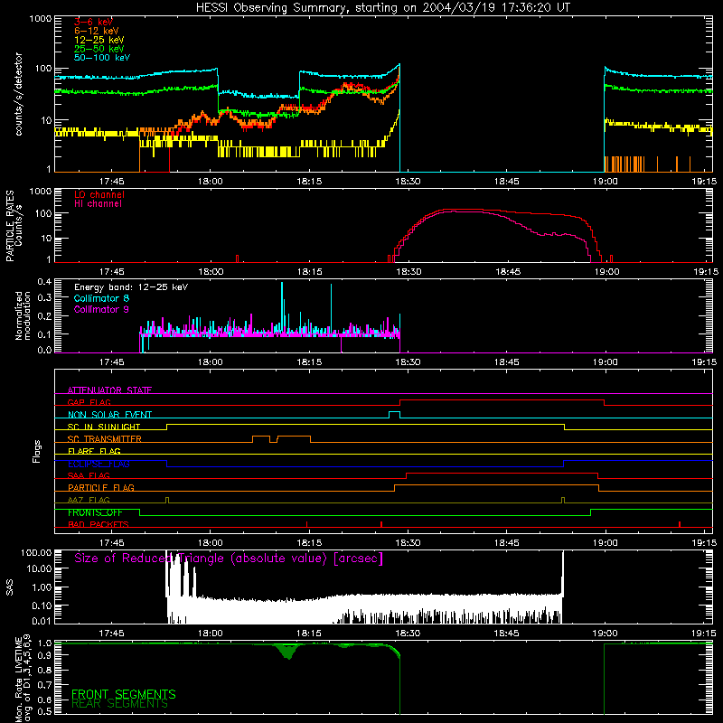The image size is (723, 723).
Task: Click the HI channel legend label
Action: (x=98, y=203)
